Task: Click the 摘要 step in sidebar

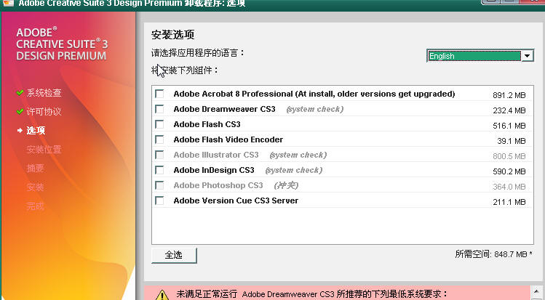Action: (x=36, y=169)
